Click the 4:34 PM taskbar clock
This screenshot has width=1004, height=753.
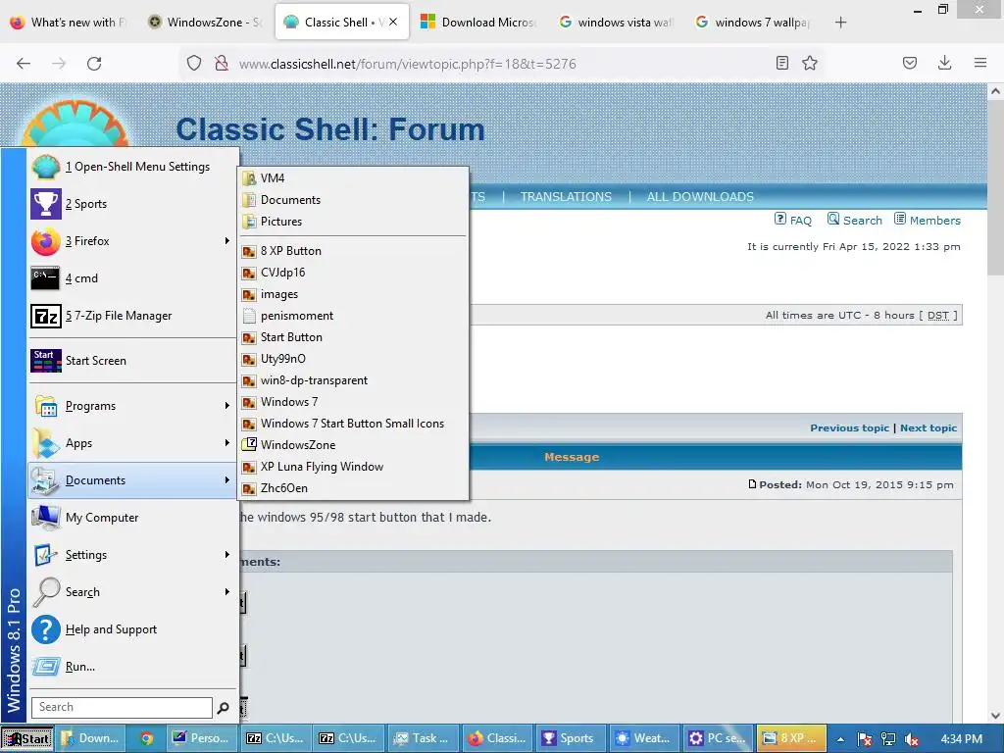click(x=961, y=739)
